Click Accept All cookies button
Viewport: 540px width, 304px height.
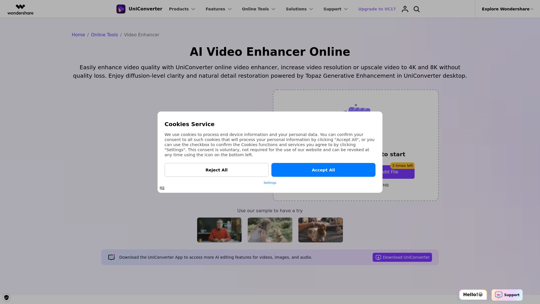323,170
